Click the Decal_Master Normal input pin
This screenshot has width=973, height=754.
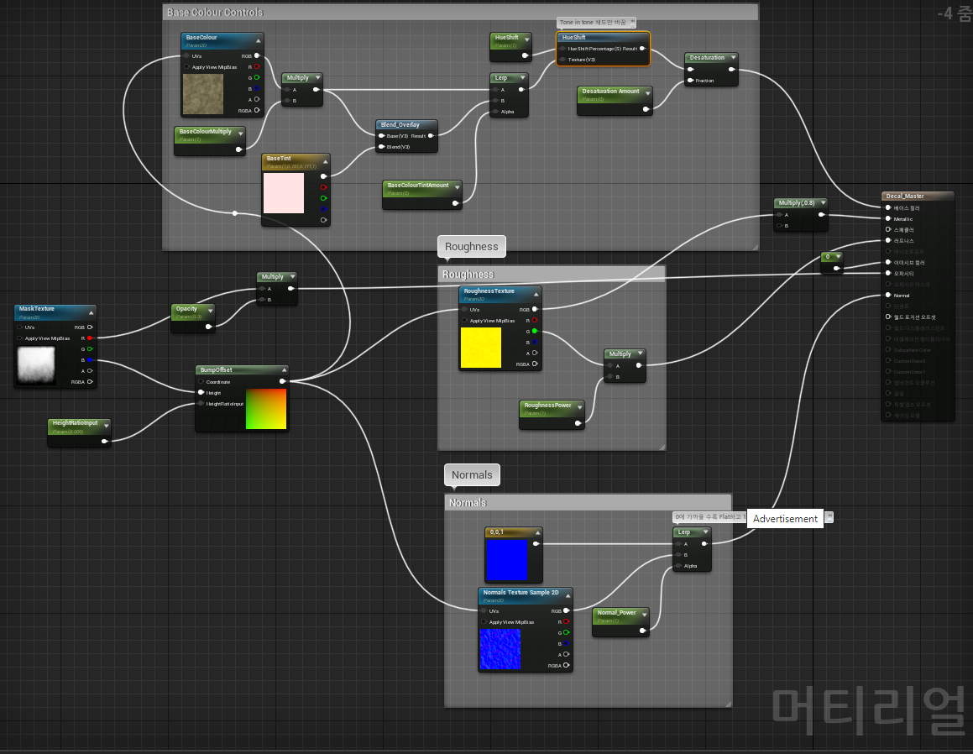tap(888, 296)
